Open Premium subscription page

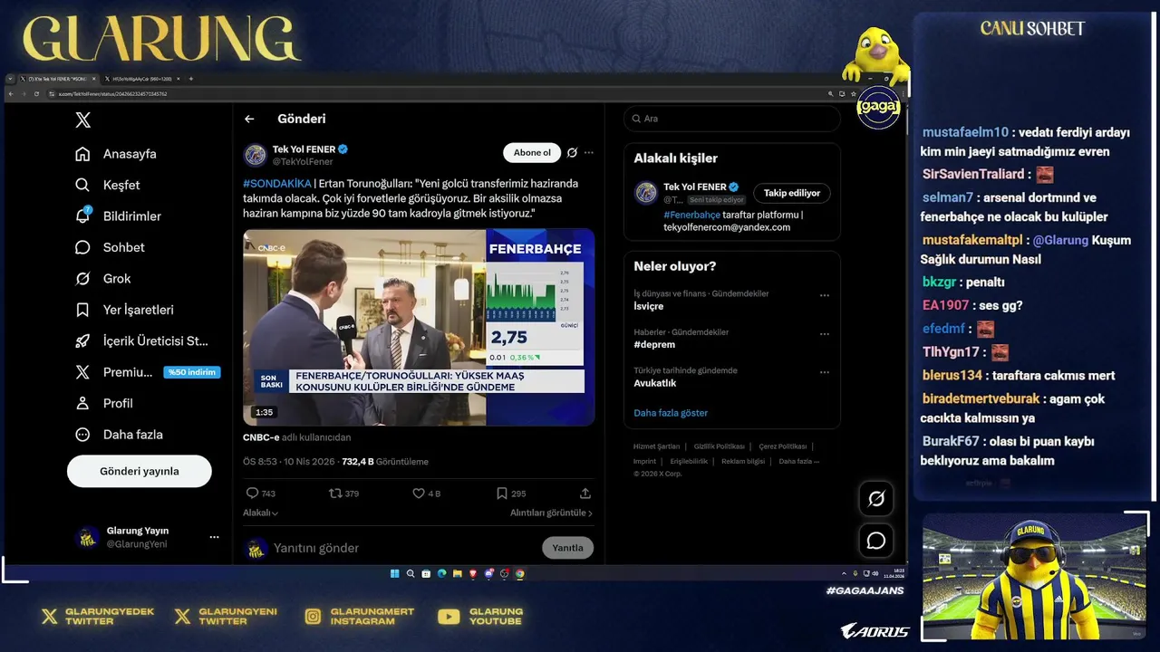click(114, 372)
